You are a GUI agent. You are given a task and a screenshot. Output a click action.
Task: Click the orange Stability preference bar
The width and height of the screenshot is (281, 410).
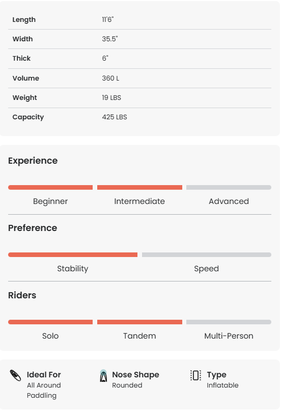click(x=73, y=254)
